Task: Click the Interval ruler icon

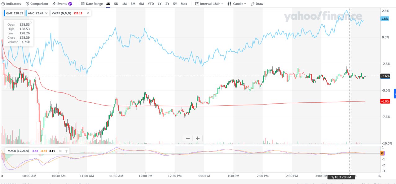Action: tap(197, 4)
